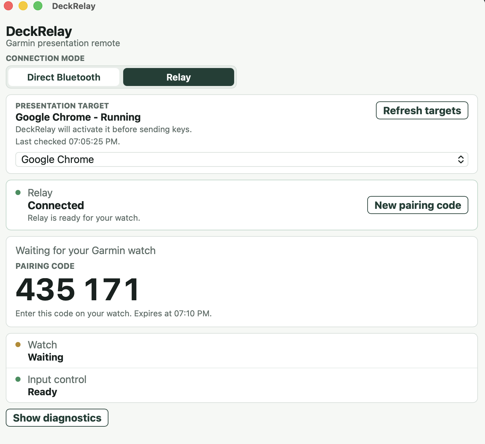Switch to Direct Bluetooth mode
Screen dimensions: 485x444
point(64,77)
